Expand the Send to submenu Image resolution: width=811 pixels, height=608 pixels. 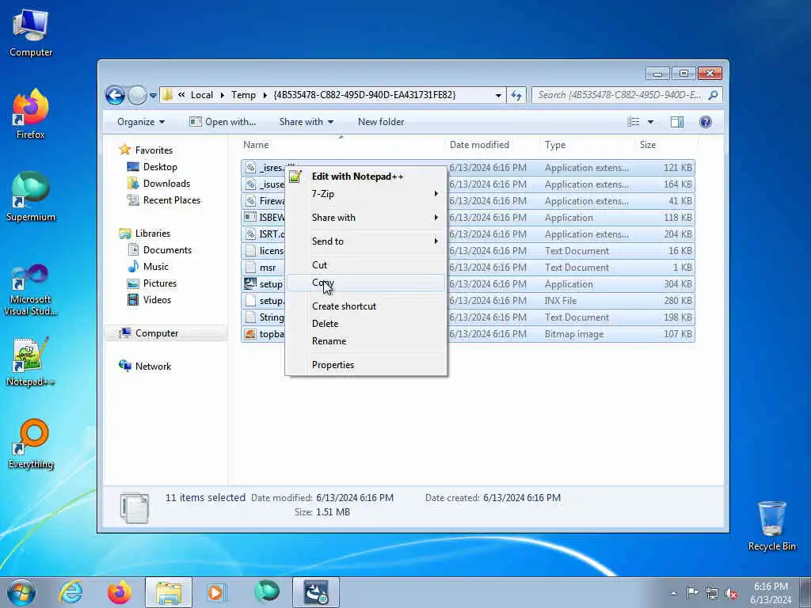[366, 241]
